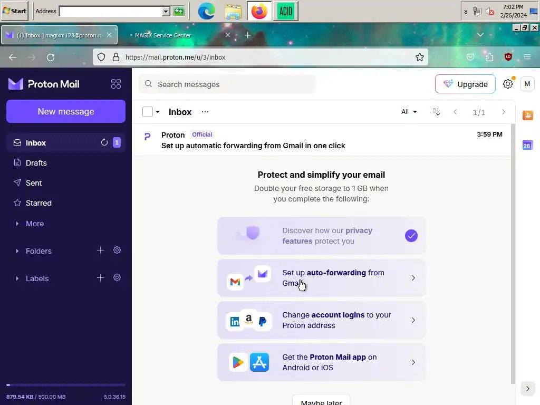Viewport: 540px width, 405px height.
Task: Open the M user account menu
Action: click(527, 84)
